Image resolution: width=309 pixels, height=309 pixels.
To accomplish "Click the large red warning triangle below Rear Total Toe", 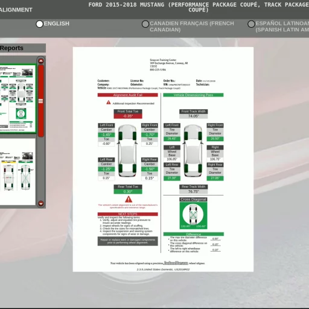I will [x=129, y=199].
